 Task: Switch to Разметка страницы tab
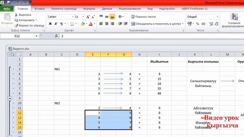pos(64,9)
